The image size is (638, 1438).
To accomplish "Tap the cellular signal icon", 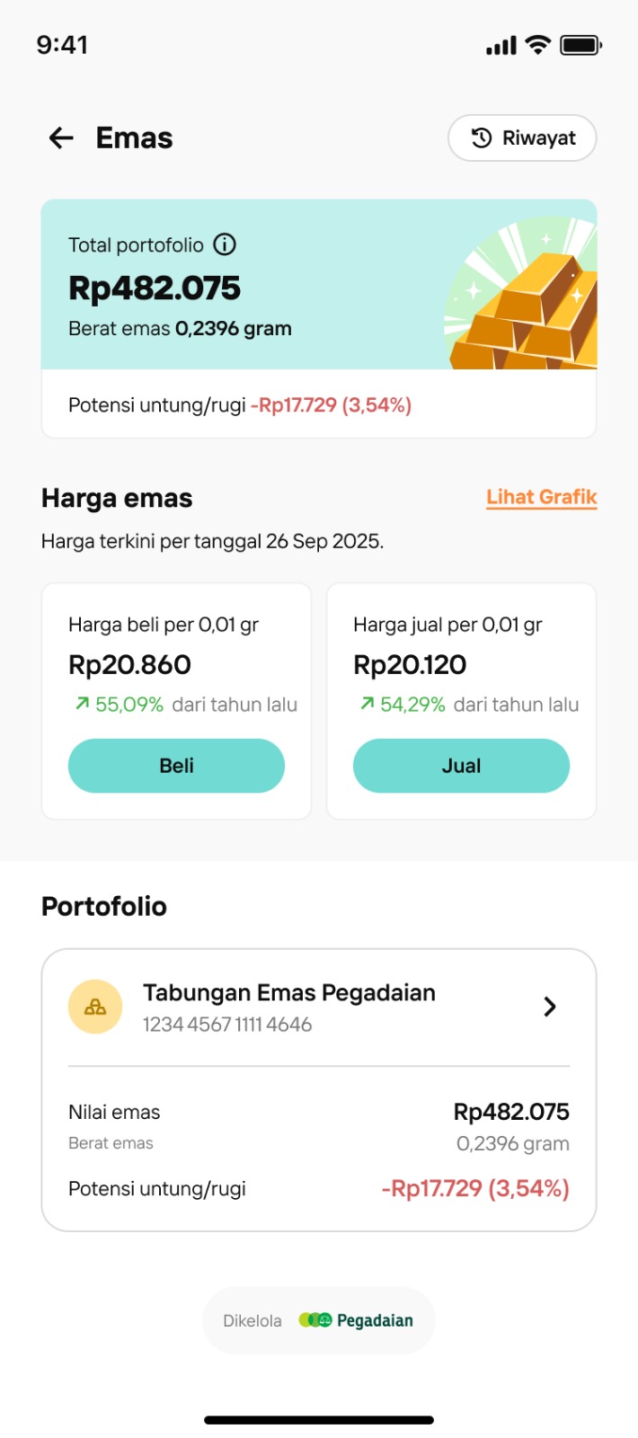I will (x=501, y=46).
